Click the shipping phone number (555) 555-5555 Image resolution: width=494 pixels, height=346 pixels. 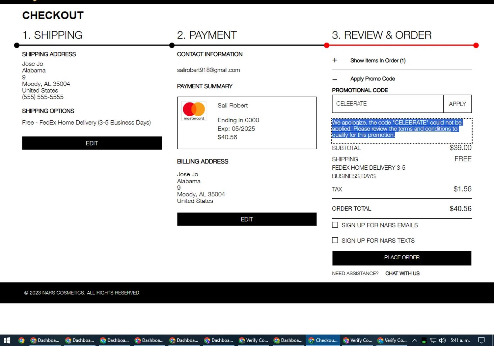43,97
